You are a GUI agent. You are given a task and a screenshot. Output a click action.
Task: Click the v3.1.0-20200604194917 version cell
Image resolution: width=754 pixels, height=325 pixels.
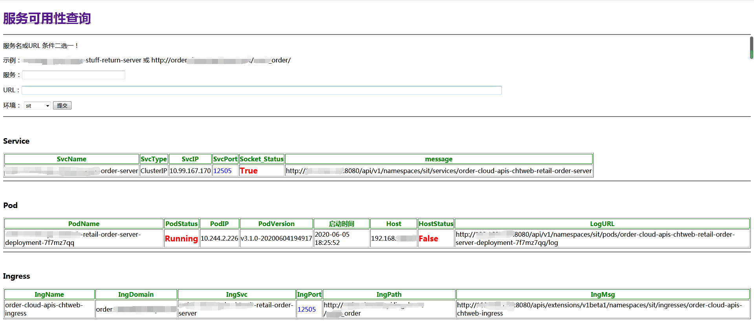276,238
